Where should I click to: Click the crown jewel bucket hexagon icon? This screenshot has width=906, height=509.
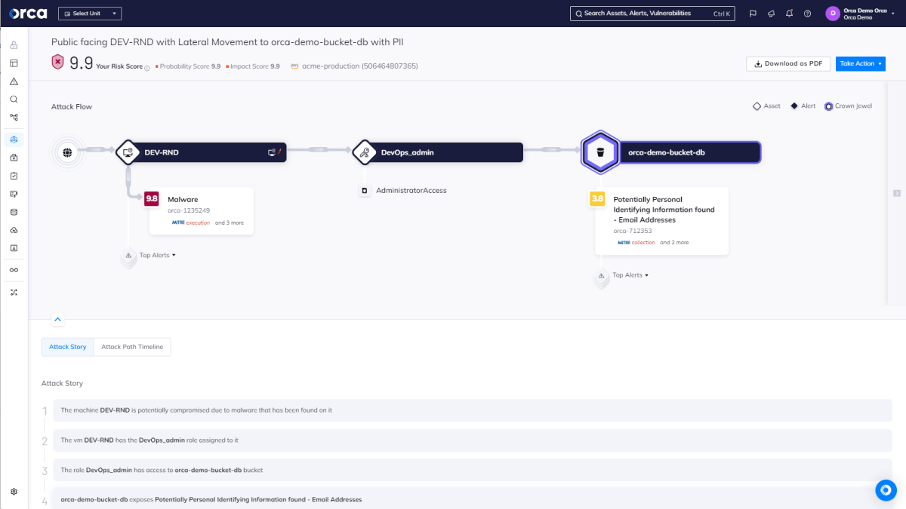click(600, 152)
